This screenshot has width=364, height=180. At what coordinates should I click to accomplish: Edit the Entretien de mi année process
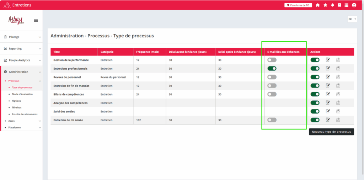click(x=328, y=120)
